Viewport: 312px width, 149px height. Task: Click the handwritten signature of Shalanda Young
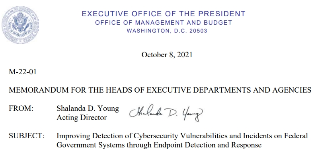pyautogui.click(x=166, y=113)
